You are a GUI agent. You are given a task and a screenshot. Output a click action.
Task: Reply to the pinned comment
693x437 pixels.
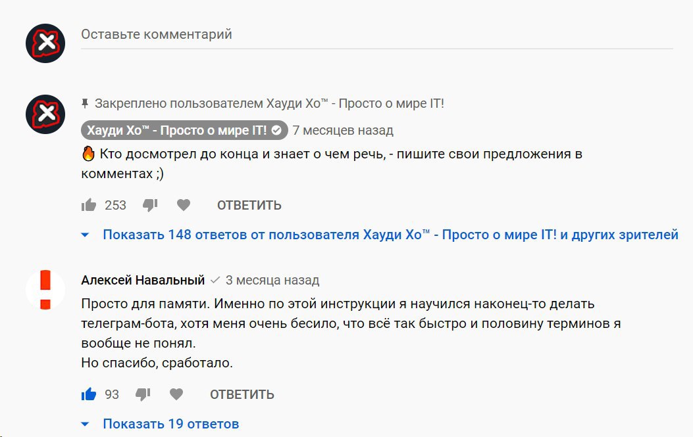249,205
